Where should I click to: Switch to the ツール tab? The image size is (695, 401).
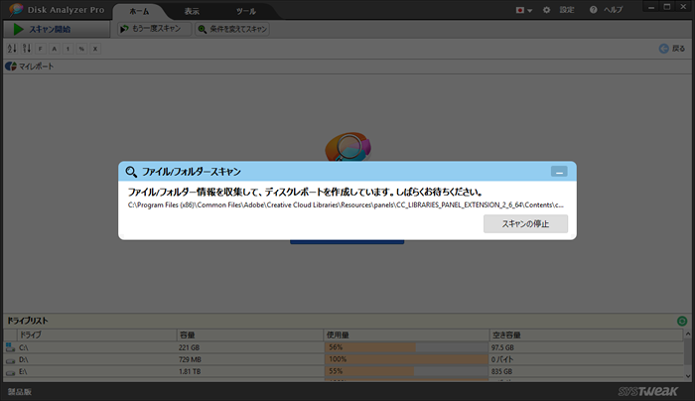[x=245, y=12]
